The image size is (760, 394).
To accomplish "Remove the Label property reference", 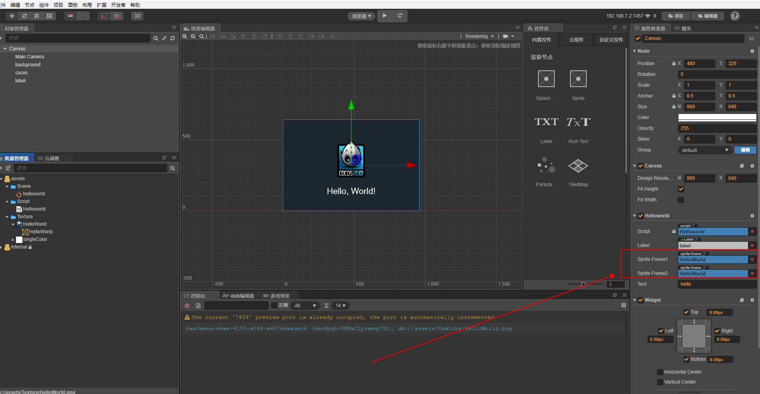I will pos(752,246).
